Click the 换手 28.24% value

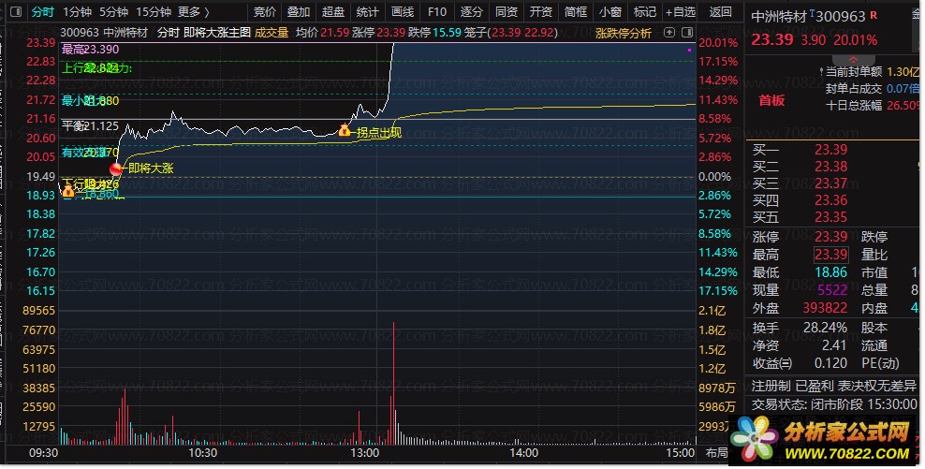tap(825, 328)
